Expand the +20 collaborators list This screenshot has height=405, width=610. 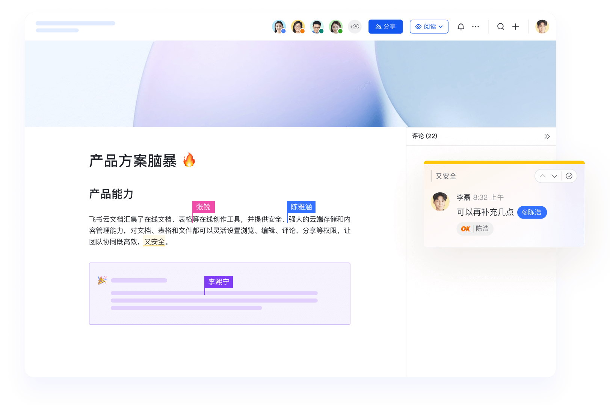pyautogui.click(x=354, y=27)
